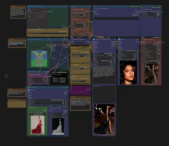This screenshot has height=146, width=169.
Task: Open the image file dropdown above the red dress
Action: tap(38, 113)
